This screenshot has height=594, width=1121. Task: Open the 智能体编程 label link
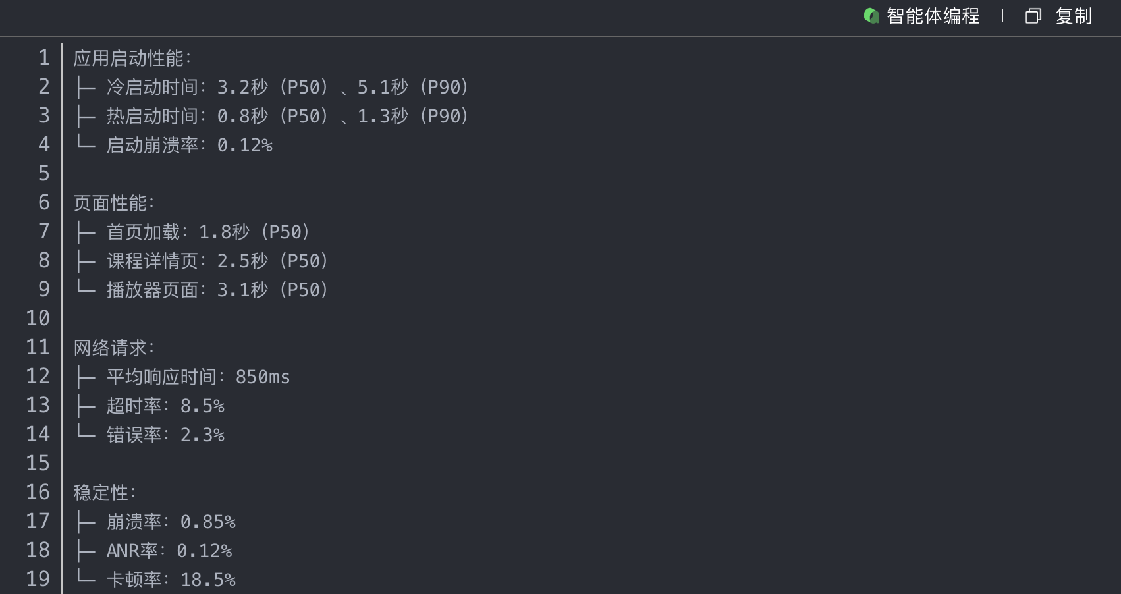[933, 16]
